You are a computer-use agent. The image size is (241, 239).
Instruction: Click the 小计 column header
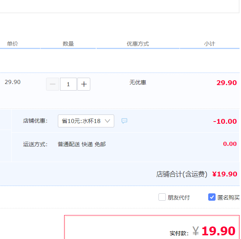pos(209,43)
